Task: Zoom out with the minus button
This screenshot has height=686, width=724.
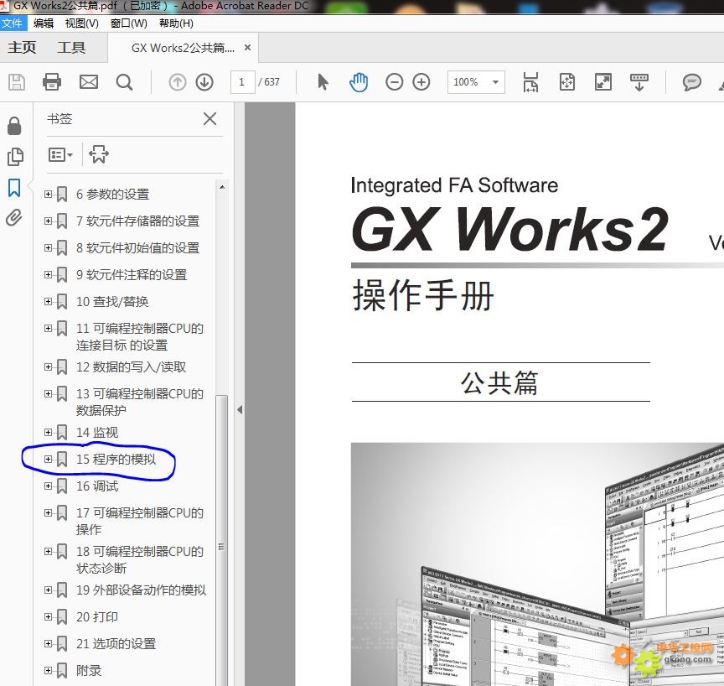Action: 395,82
